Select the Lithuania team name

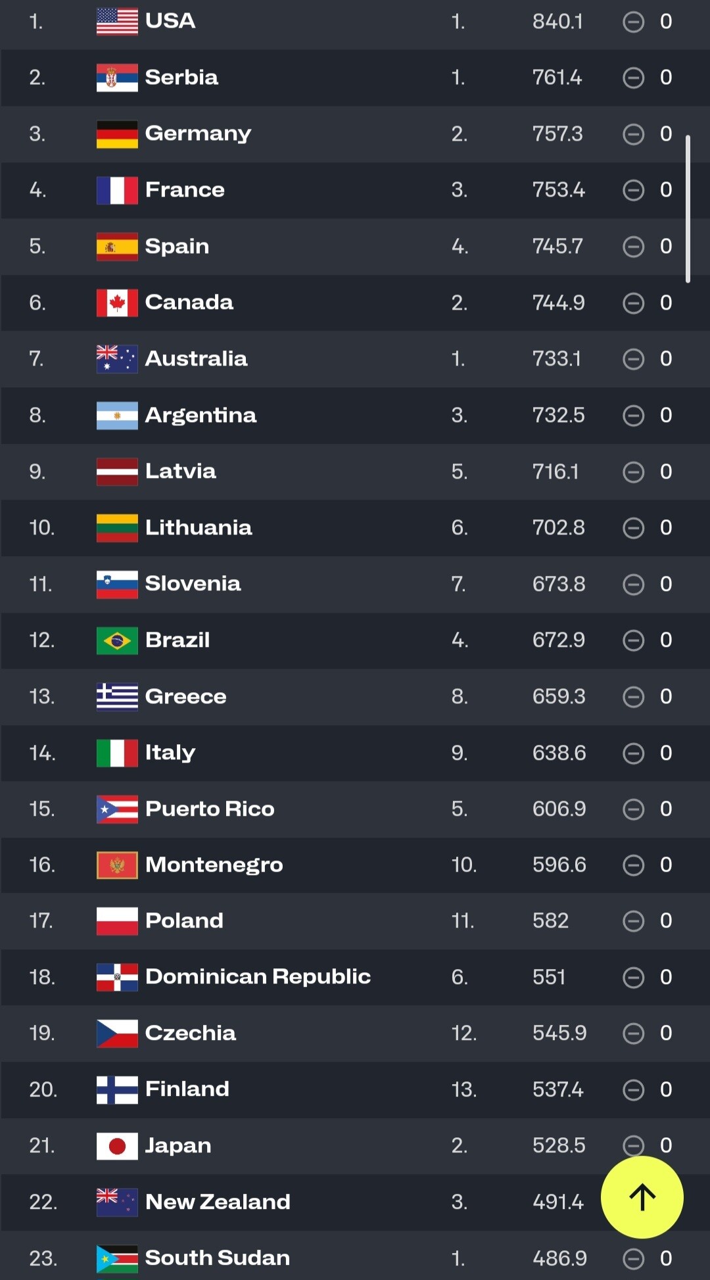[x=199, y=527]
